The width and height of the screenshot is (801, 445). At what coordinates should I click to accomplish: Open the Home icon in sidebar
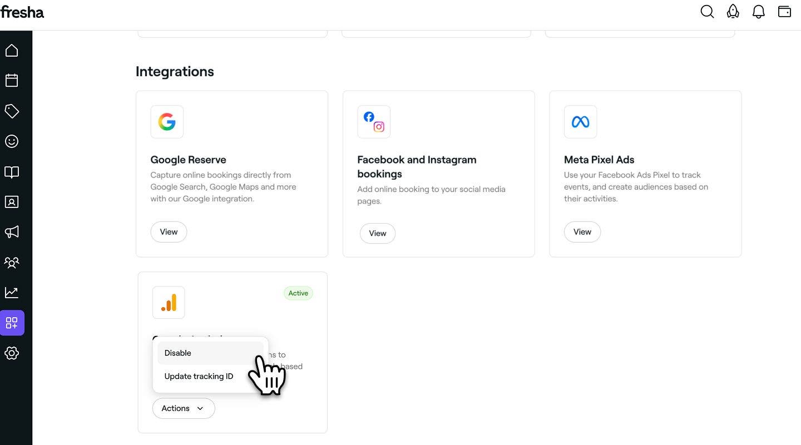pos(12,51)
